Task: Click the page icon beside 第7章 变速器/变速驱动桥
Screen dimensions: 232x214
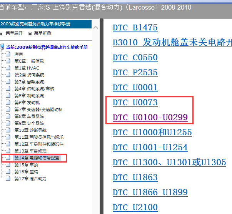Action: [8, 109]
